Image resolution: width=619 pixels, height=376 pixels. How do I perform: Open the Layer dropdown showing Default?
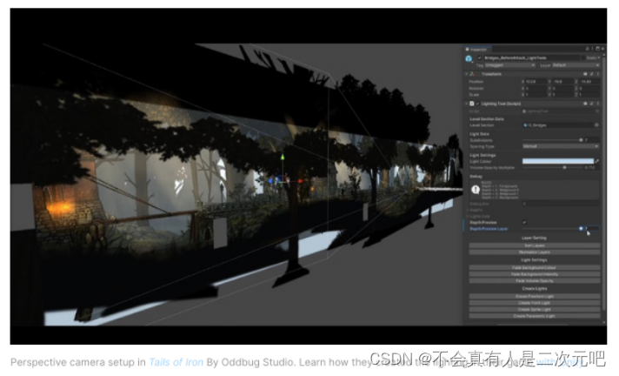click(576, 65)
